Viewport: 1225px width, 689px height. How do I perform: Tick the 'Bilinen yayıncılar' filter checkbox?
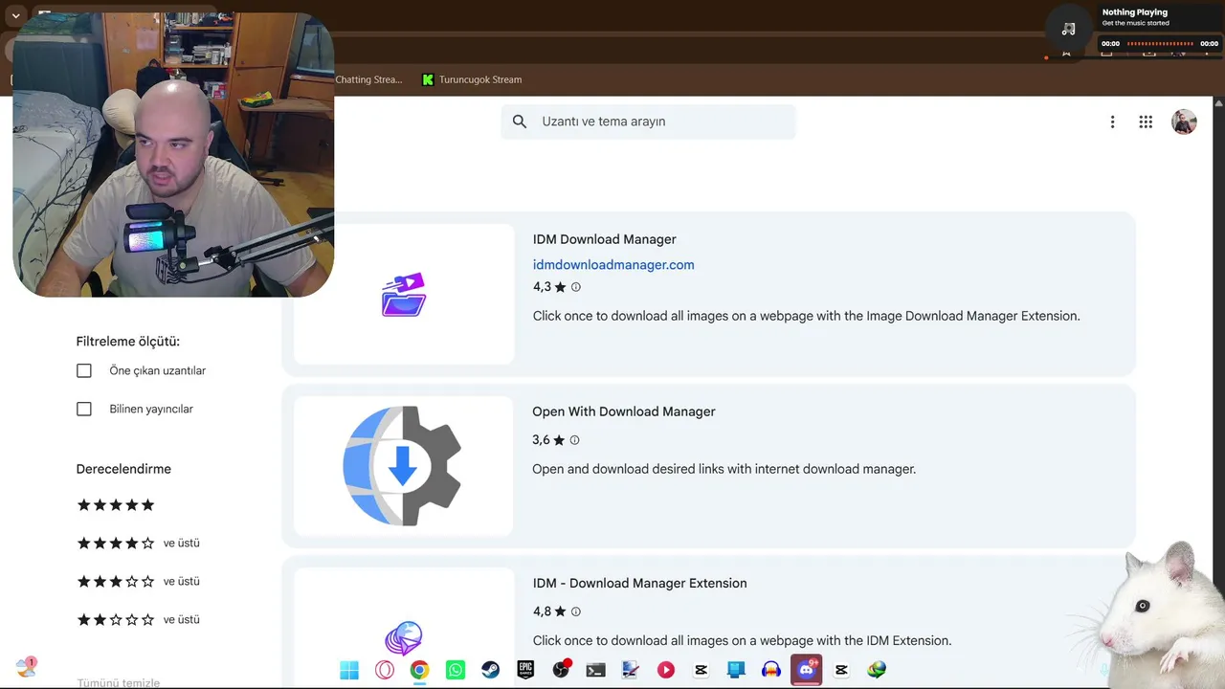[x=84, y=409]
